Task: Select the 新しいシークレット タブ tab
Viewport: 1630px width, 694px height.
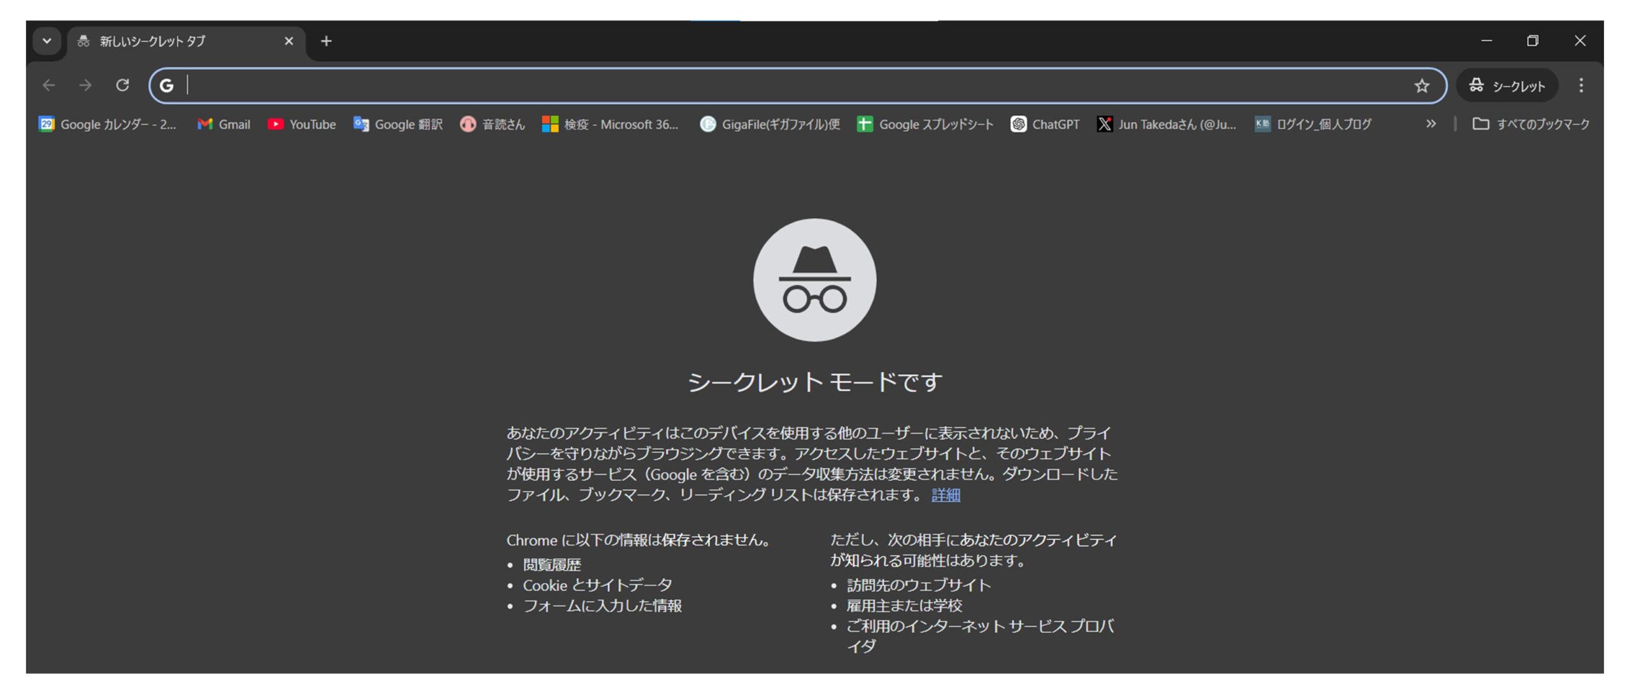Action: (151, 41)
